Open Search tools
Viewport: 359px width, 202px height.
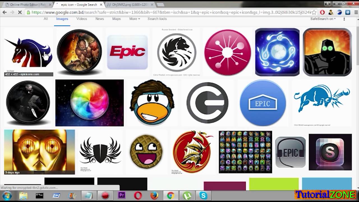pyautogui.click(x=157, y=19)
